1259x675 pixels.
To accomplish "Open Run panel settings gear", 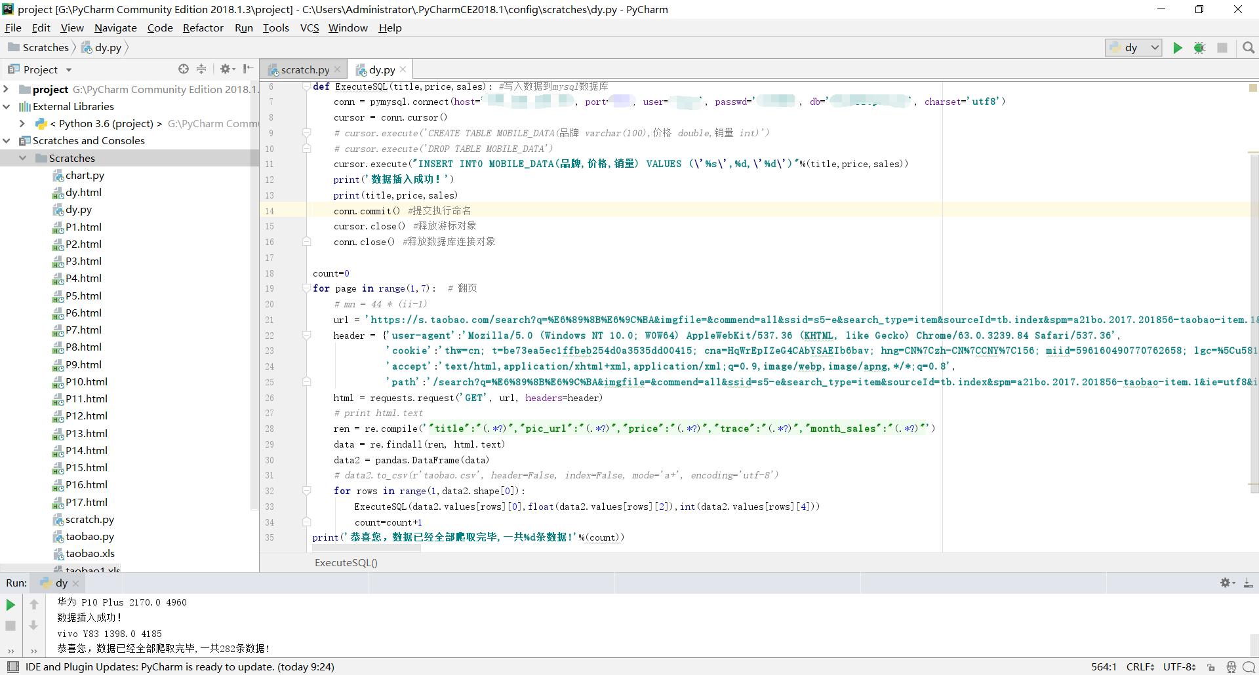I will (x=1226, y=583).
